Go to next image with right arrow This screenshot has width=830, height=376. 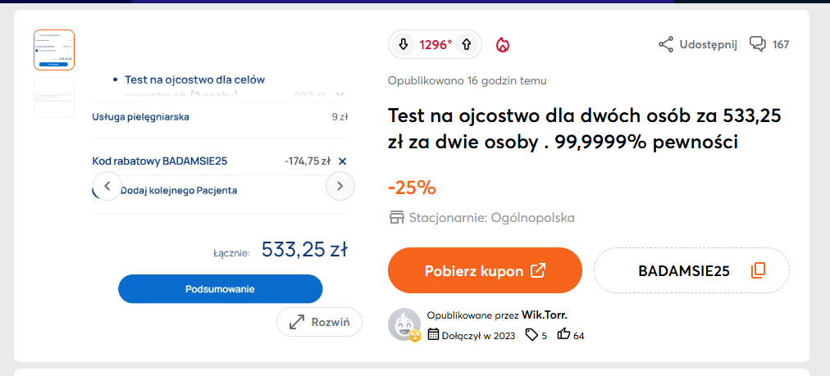pos(340,187)
